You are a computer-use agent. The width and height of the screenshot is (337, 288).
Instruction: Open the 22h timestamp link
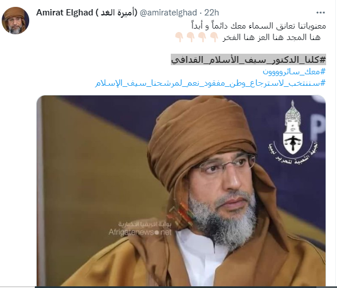click(211, 13)
